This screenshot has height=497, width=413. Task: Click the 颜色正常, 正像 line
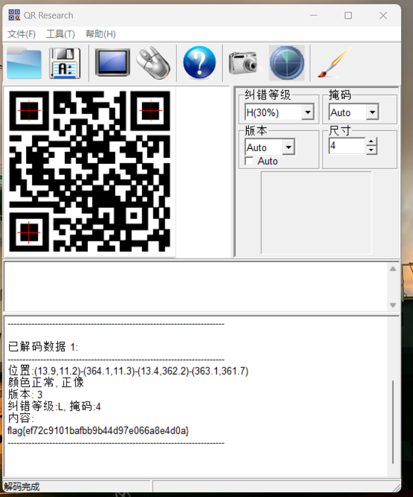46,382
